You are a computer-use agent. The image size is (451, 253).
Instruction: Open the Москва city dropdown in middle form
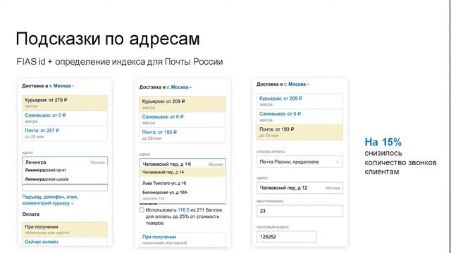click(179, 87)
